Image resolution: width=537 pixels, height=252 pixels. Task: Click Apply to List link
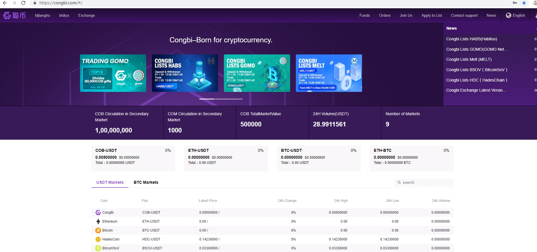432,16
